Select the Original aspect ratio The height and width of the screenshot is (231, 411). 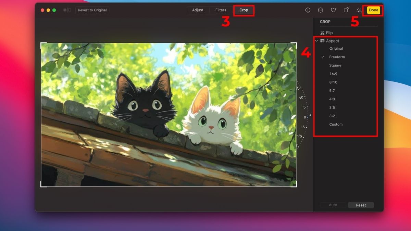(x=336, y=49)
